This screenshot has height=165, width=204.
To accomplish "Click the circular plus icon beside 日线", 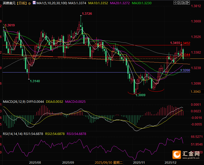I will coord(29,3).
